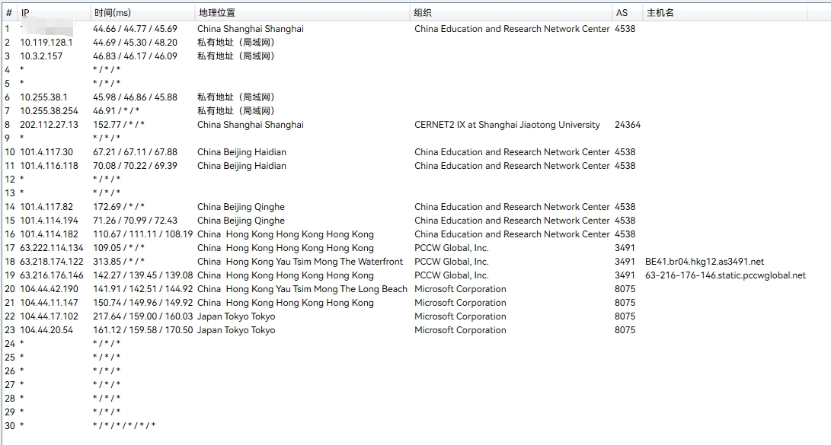Select hop 16 IP 101.4.114.182

tap(49, 234)
